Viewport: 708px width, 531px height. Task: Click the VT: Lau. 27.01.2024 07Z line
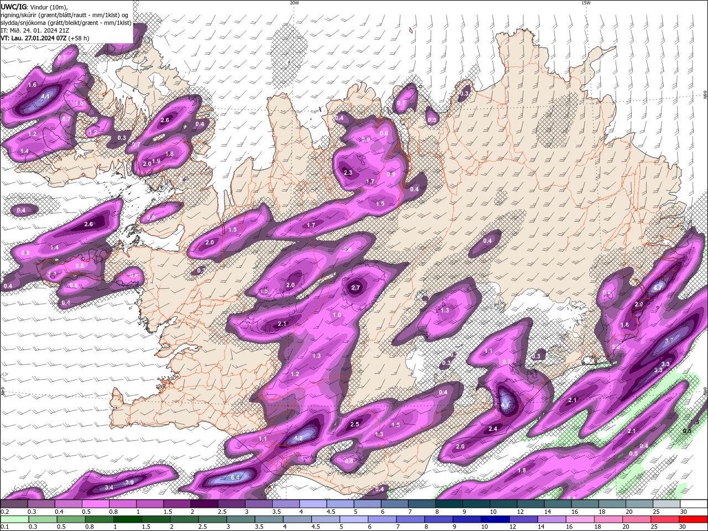(45, 38)
